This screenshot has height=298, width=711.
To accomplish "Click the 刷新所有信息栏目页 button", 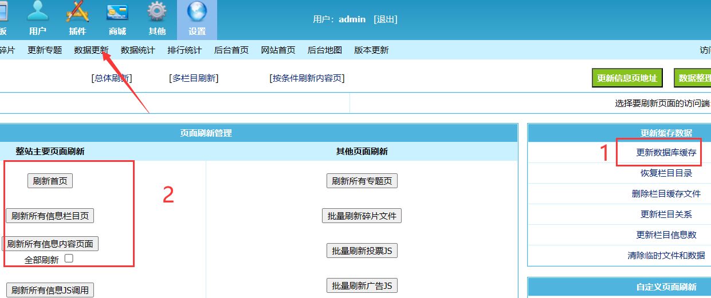I will pos(50,216).
